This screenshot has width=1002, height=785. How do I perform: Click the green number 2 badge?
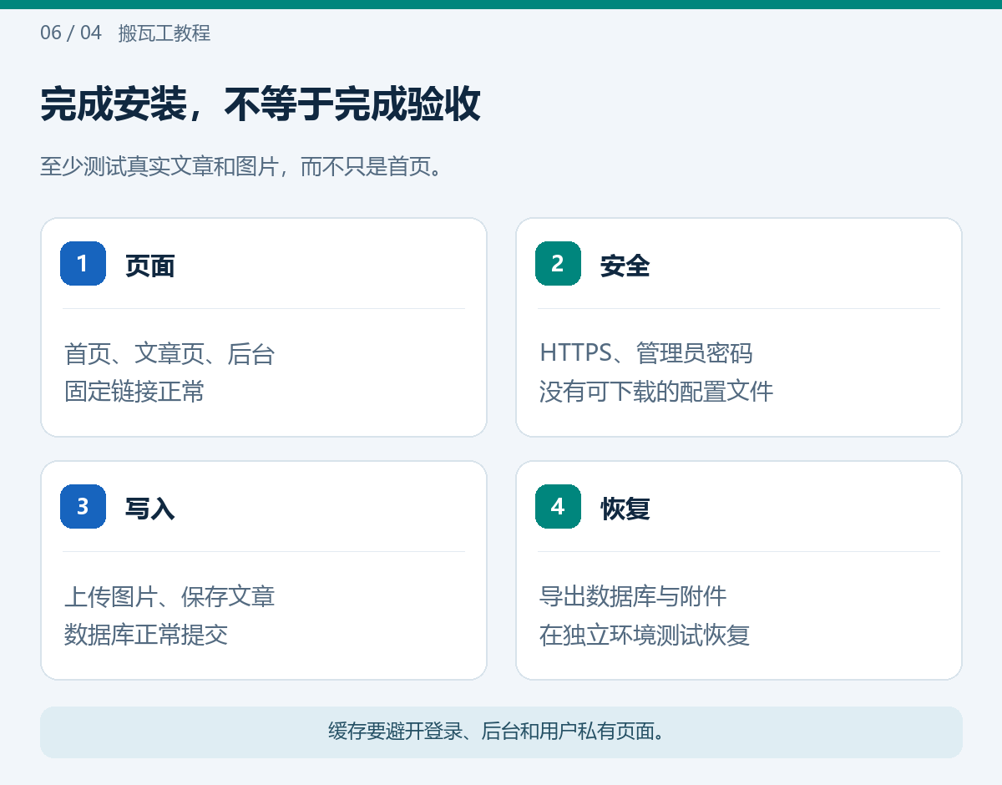coord(558,264)
